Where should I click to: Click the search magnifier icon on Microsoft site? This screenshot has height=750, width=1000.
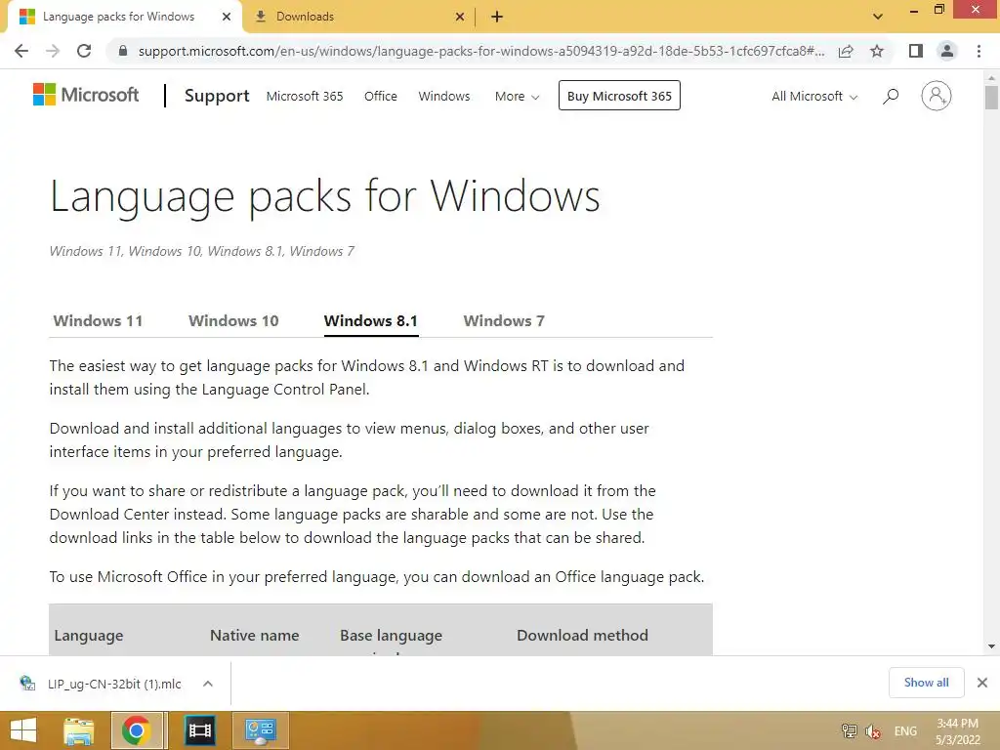tap(891, 97)
